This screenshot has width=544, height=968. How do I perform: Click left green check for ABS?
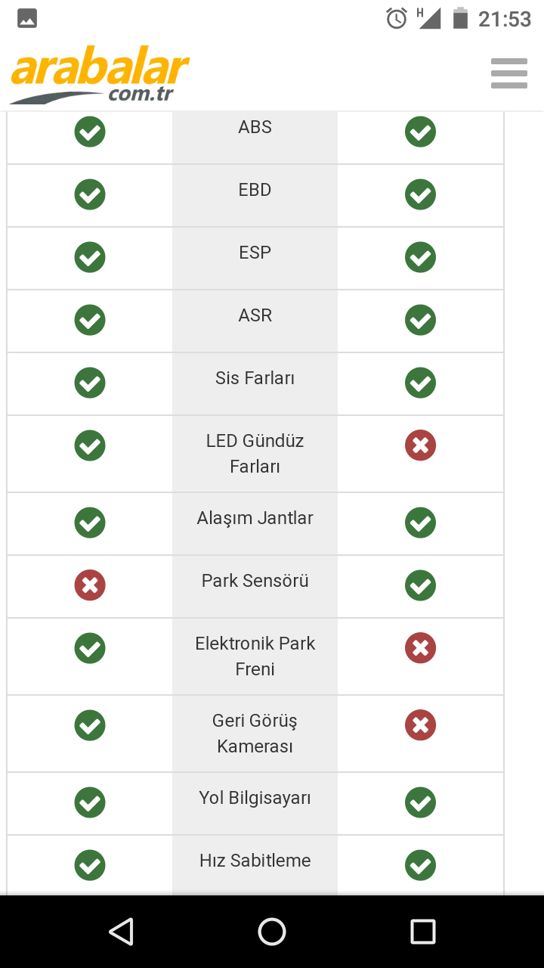[x=90, y=132]
